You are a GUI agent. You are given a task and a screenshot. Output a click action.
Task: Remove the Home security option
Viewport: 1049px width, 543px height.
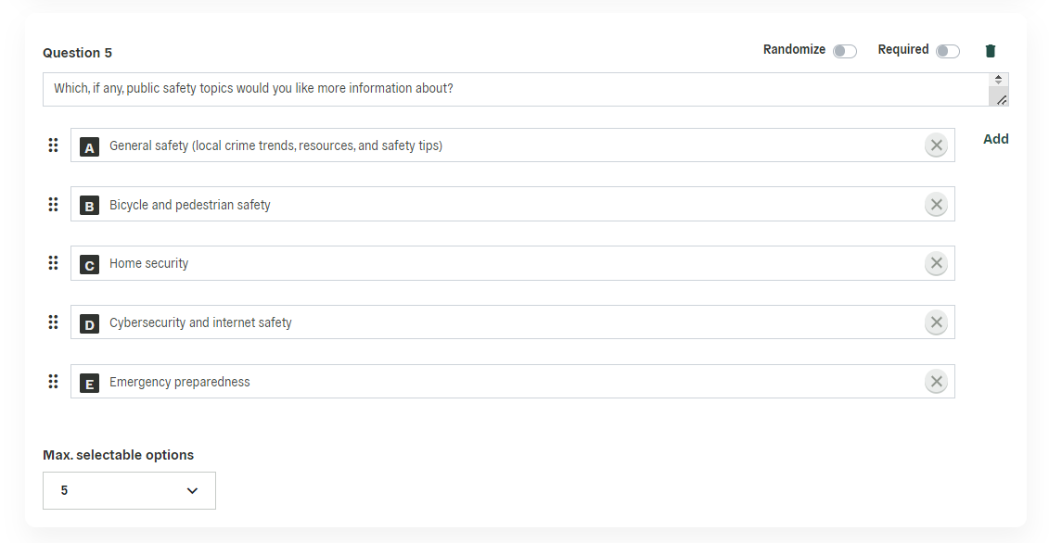pos(936,263)
